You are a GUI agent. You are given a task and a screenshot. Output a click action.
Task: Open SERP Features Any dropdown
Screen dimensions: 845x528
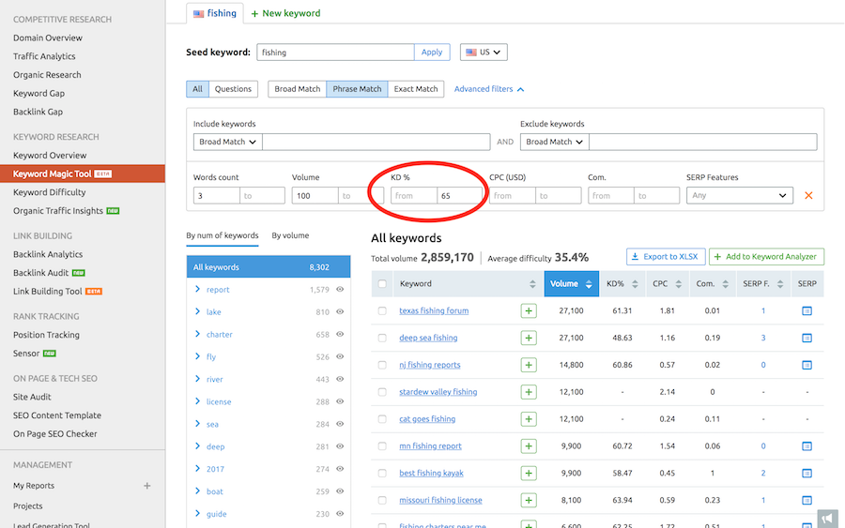pyautogui.click(x=740, y=195)
